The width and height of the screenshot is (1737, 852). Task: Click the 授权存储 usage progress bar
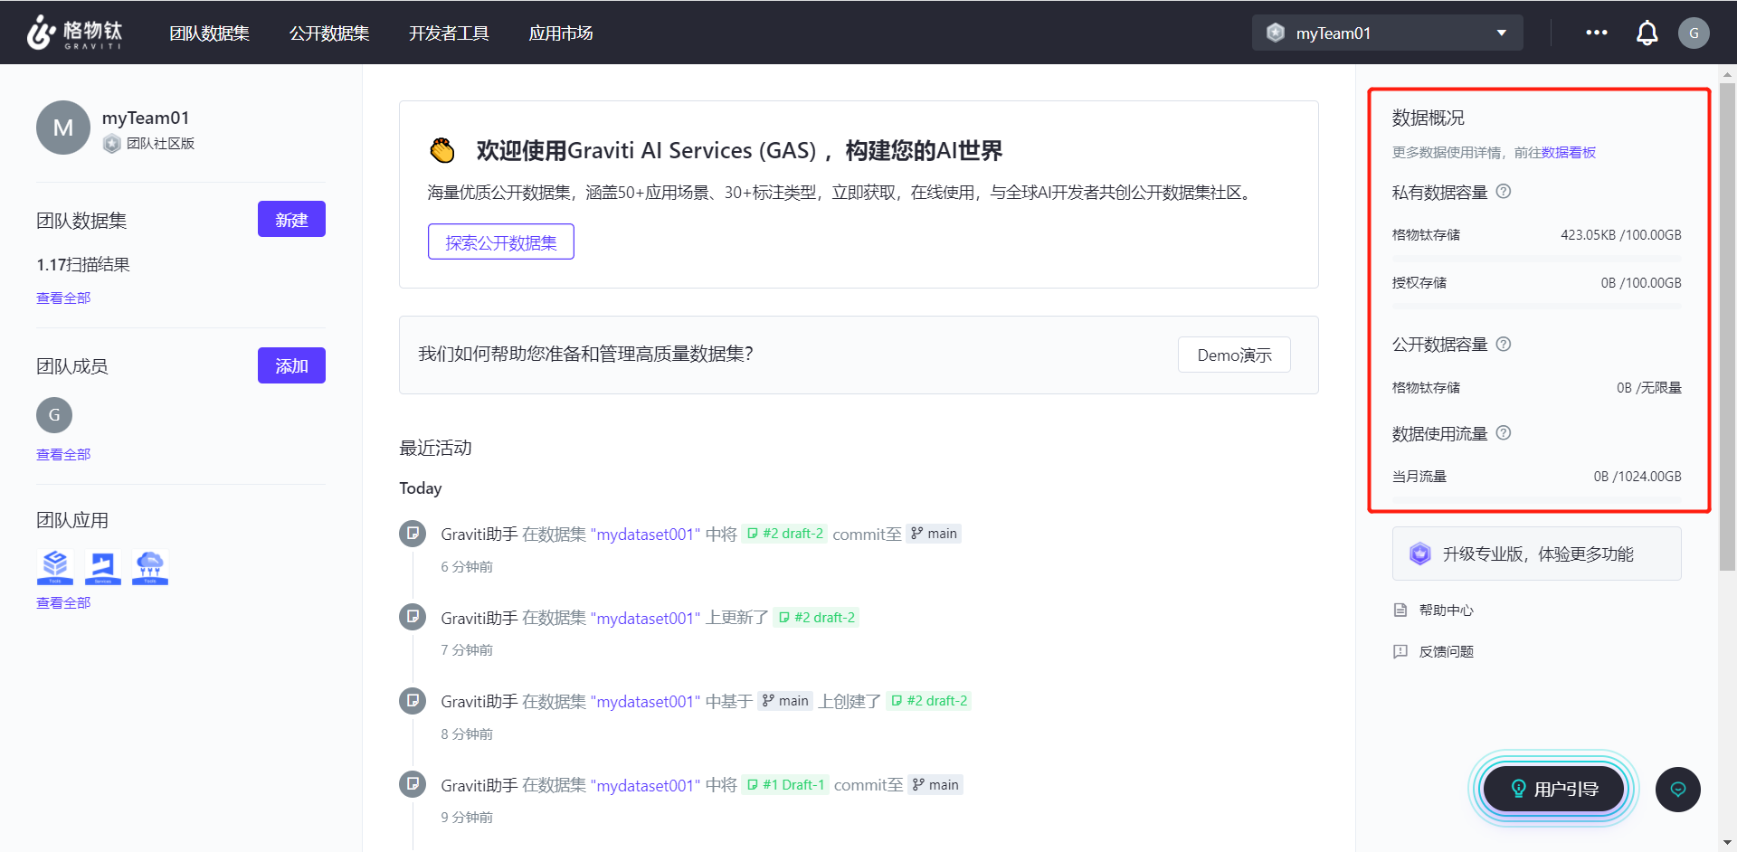click(x=1537, y=307)
